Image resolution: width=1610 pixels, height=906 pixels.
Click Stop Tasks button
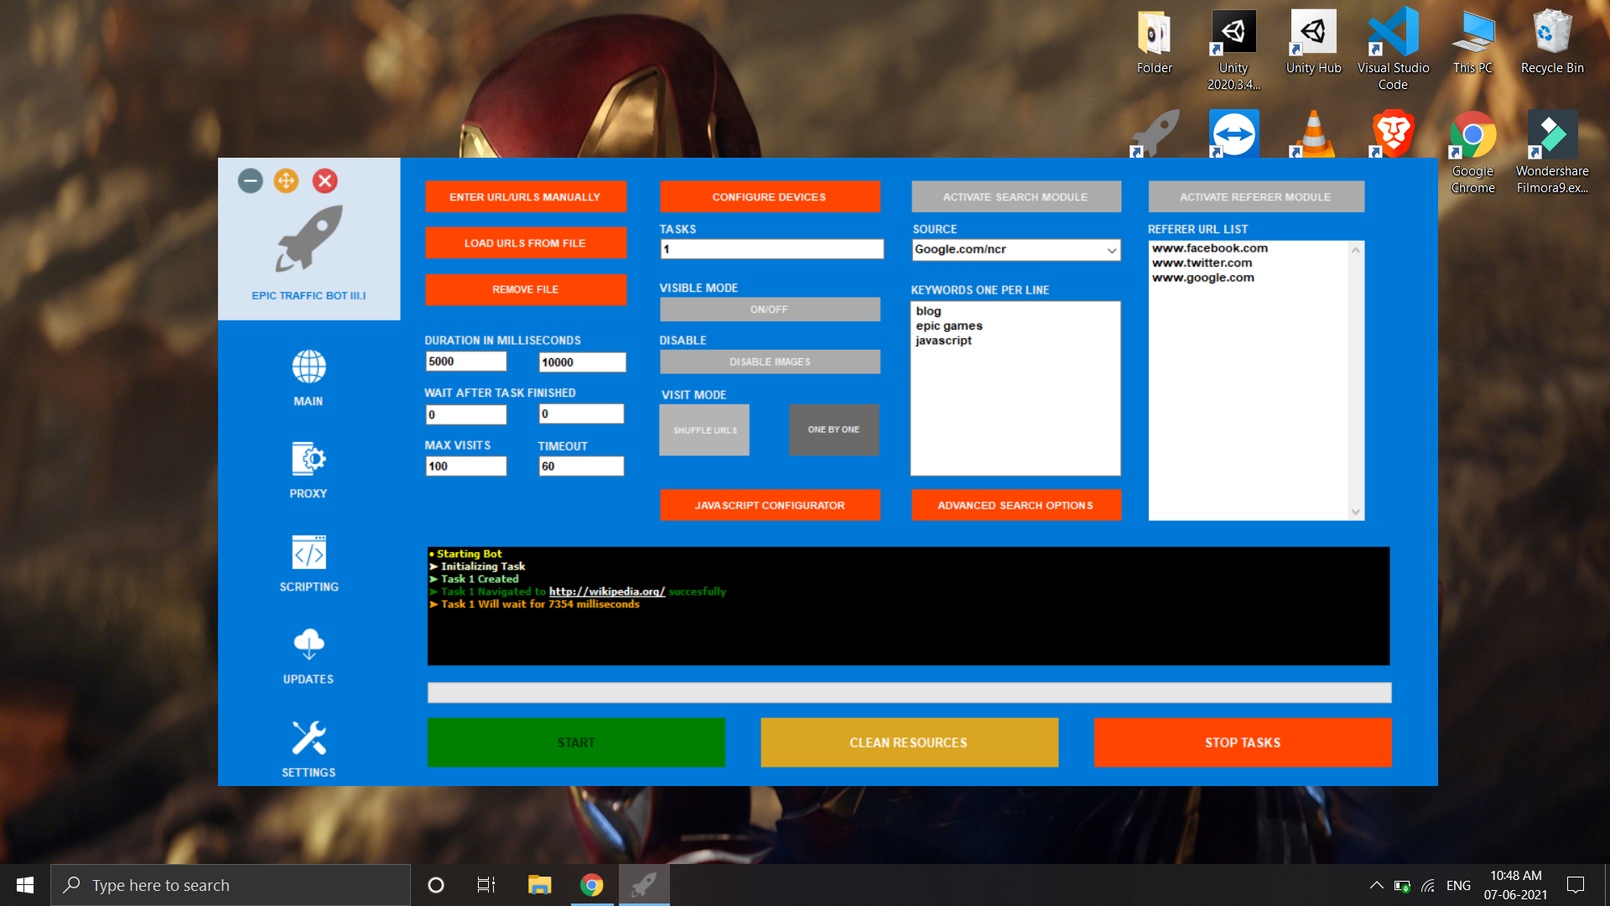pyautogui.click(x=1242, y=742)
